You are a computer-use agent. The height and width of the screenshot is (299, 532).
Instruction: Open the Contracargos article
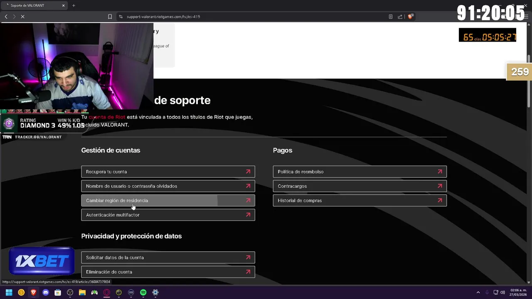click(360, 186)
